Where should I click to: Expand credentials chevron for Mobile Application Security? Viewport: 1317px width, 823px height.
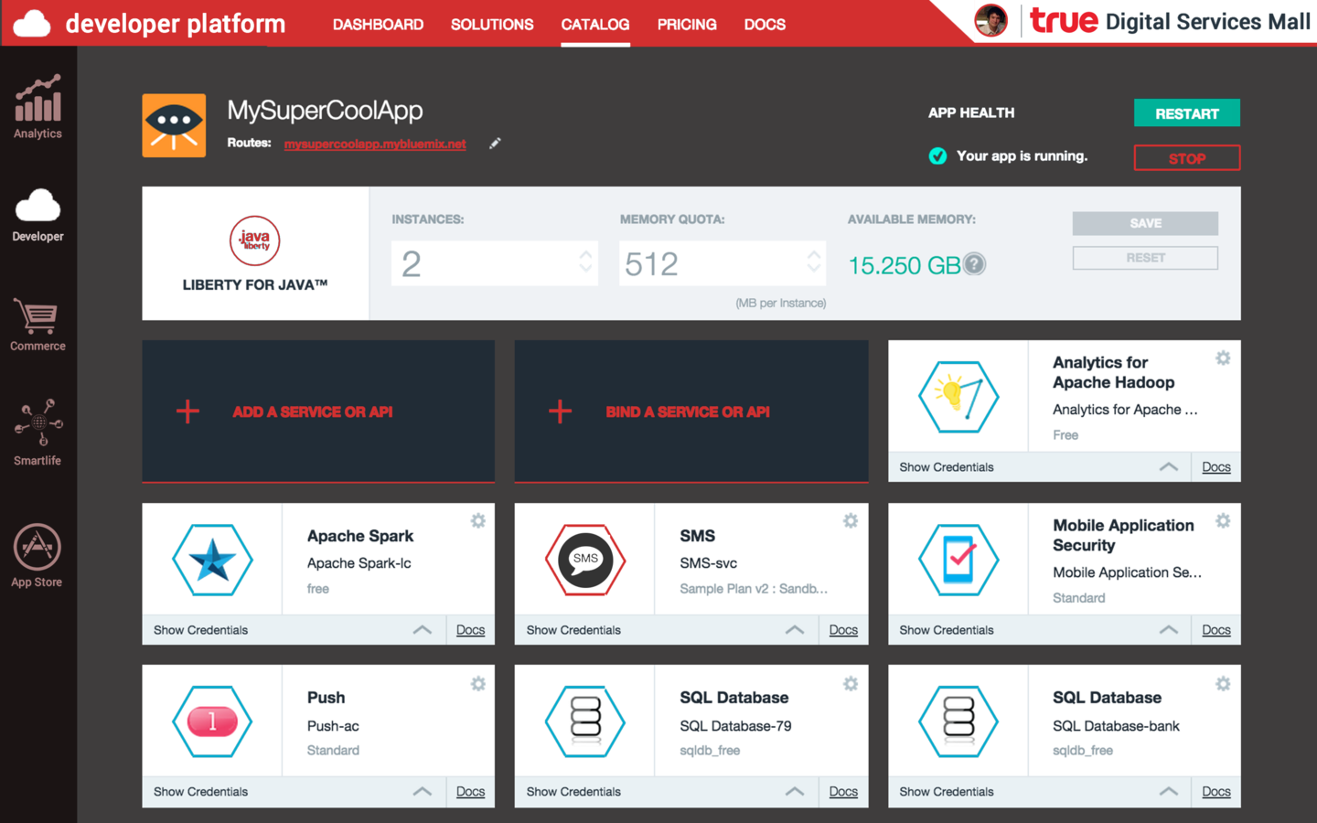pos(1168,630)
